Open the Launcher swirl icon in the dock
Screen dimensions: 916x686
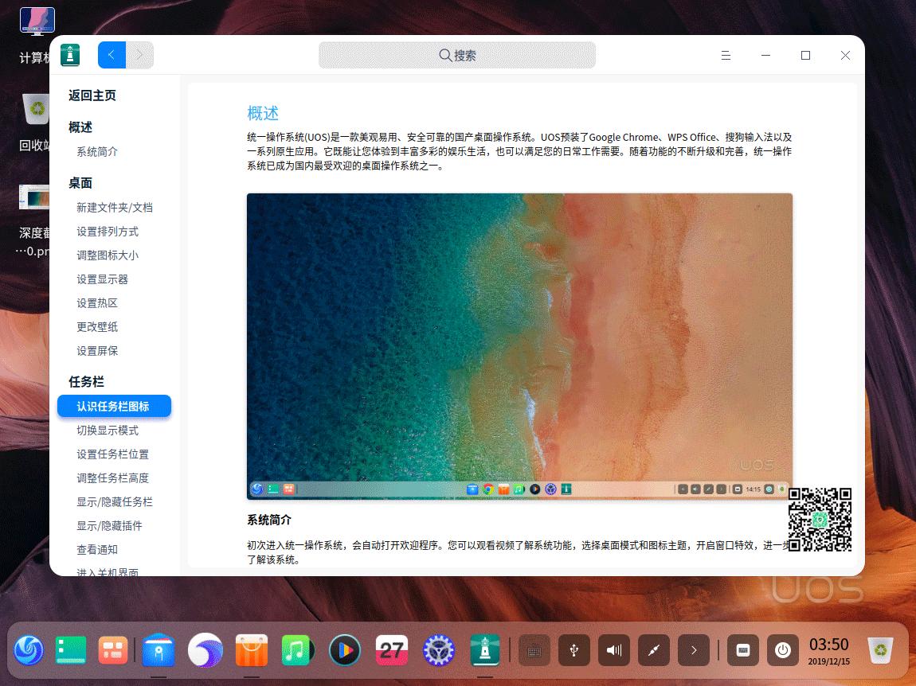pos(29,650)
